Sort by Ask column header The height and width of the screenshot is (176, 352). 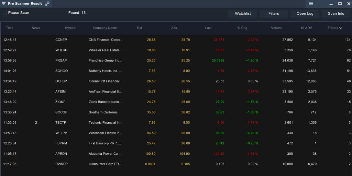point(174,28)
